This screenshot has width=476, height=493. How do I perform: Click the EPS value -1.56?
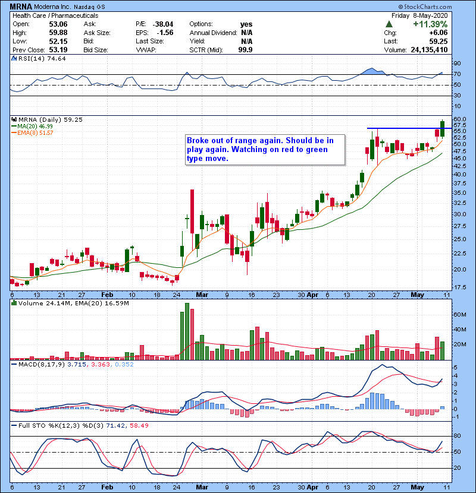[165, 33]
